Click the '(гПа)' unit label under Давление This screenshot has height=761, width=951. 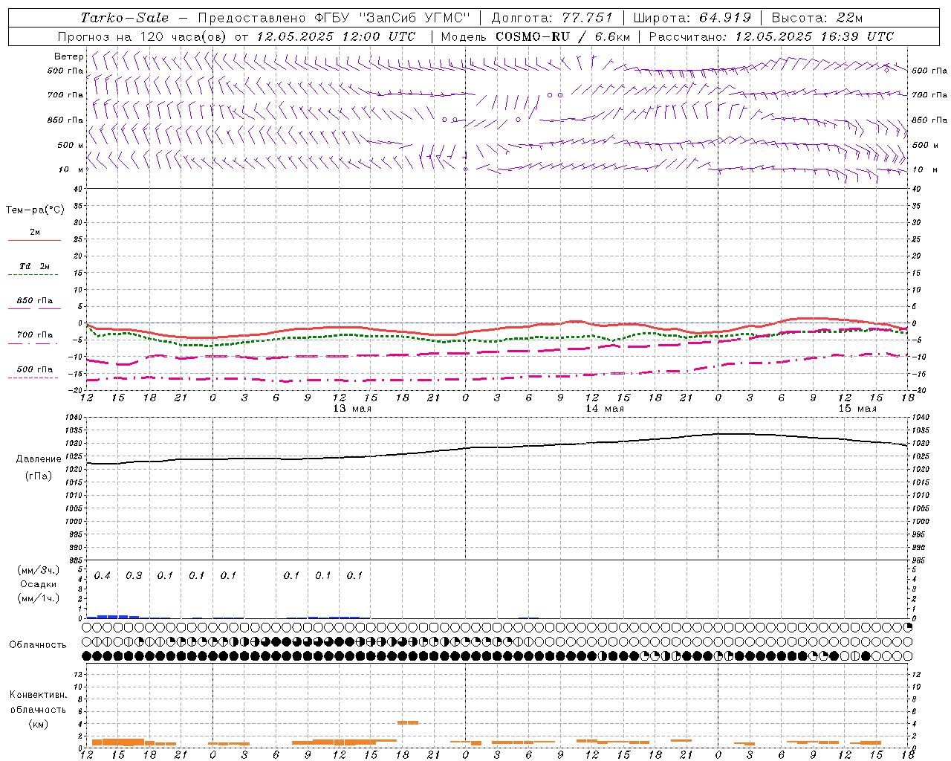point(39,476)
